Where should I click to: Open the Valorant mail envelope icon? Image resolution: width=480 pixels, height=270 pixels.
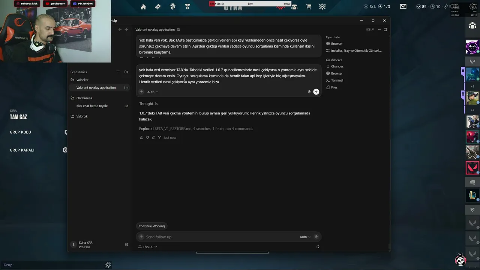[403, 6]
